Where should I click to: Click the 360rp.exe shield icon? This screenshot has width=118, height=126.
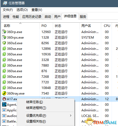tap(4, 32)
